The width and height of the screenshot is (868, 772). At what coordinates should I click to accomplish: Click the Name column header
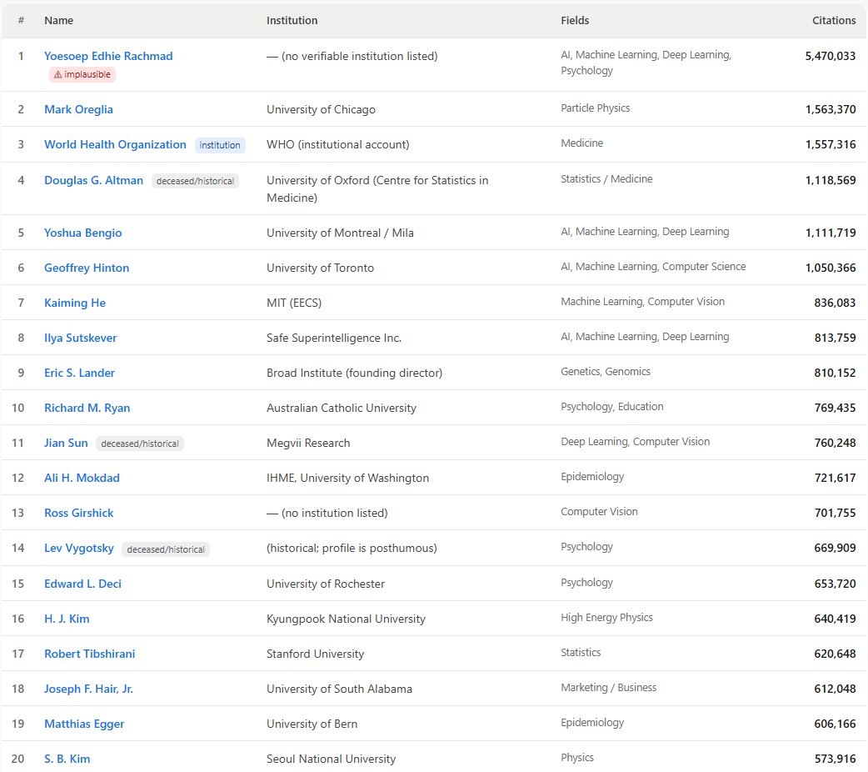[58, 21]
